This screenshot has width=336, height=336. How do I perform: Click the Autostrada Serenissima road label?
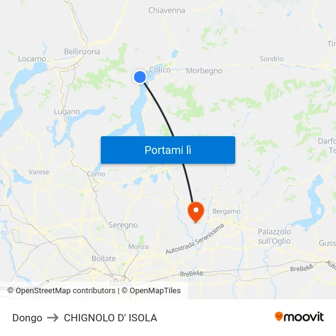(195, 238)
